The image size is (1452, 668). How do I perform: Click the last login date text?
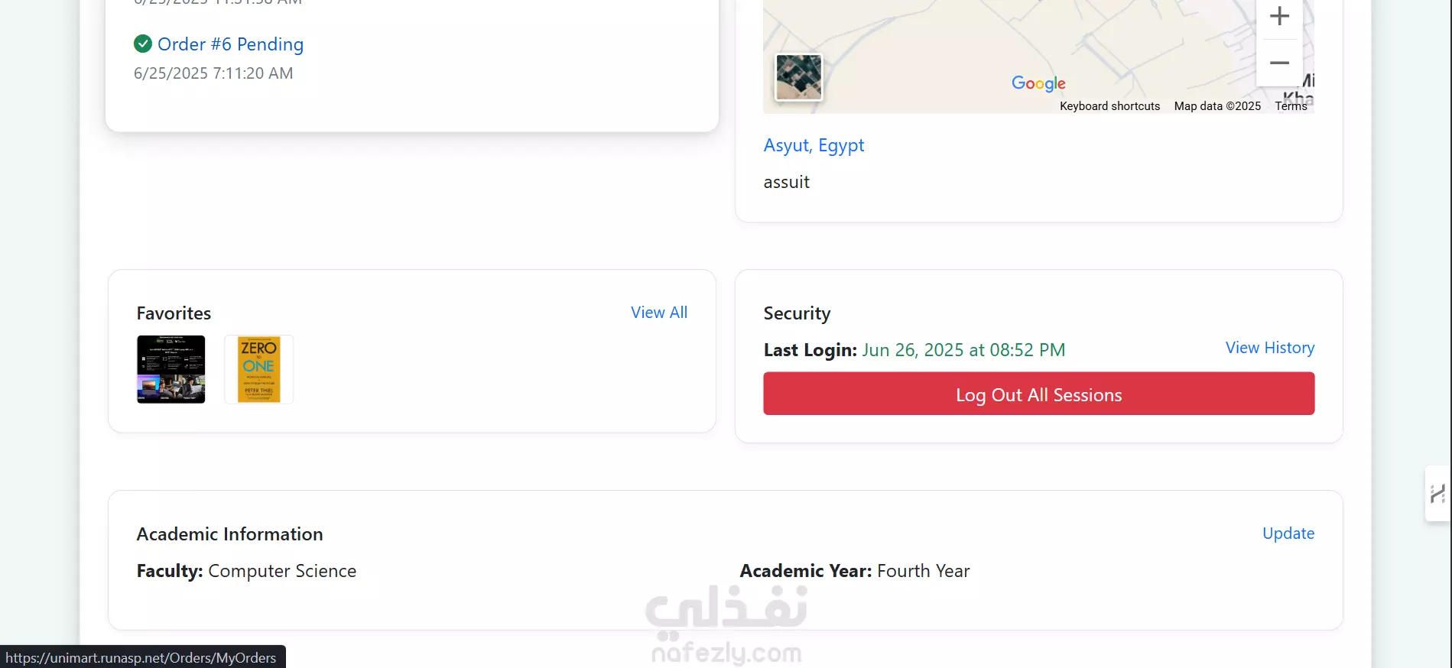click(963, 350)
